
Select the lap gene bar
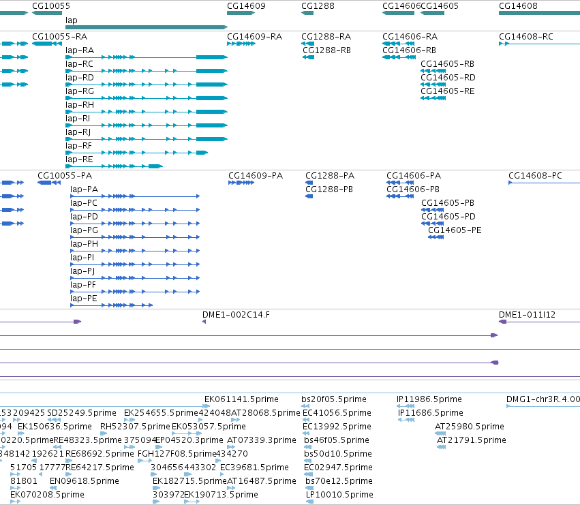[147, 27]
